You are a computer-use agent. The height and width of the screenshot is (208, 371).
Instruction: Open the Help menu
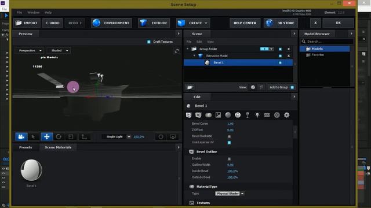click(x=48, y=13)
